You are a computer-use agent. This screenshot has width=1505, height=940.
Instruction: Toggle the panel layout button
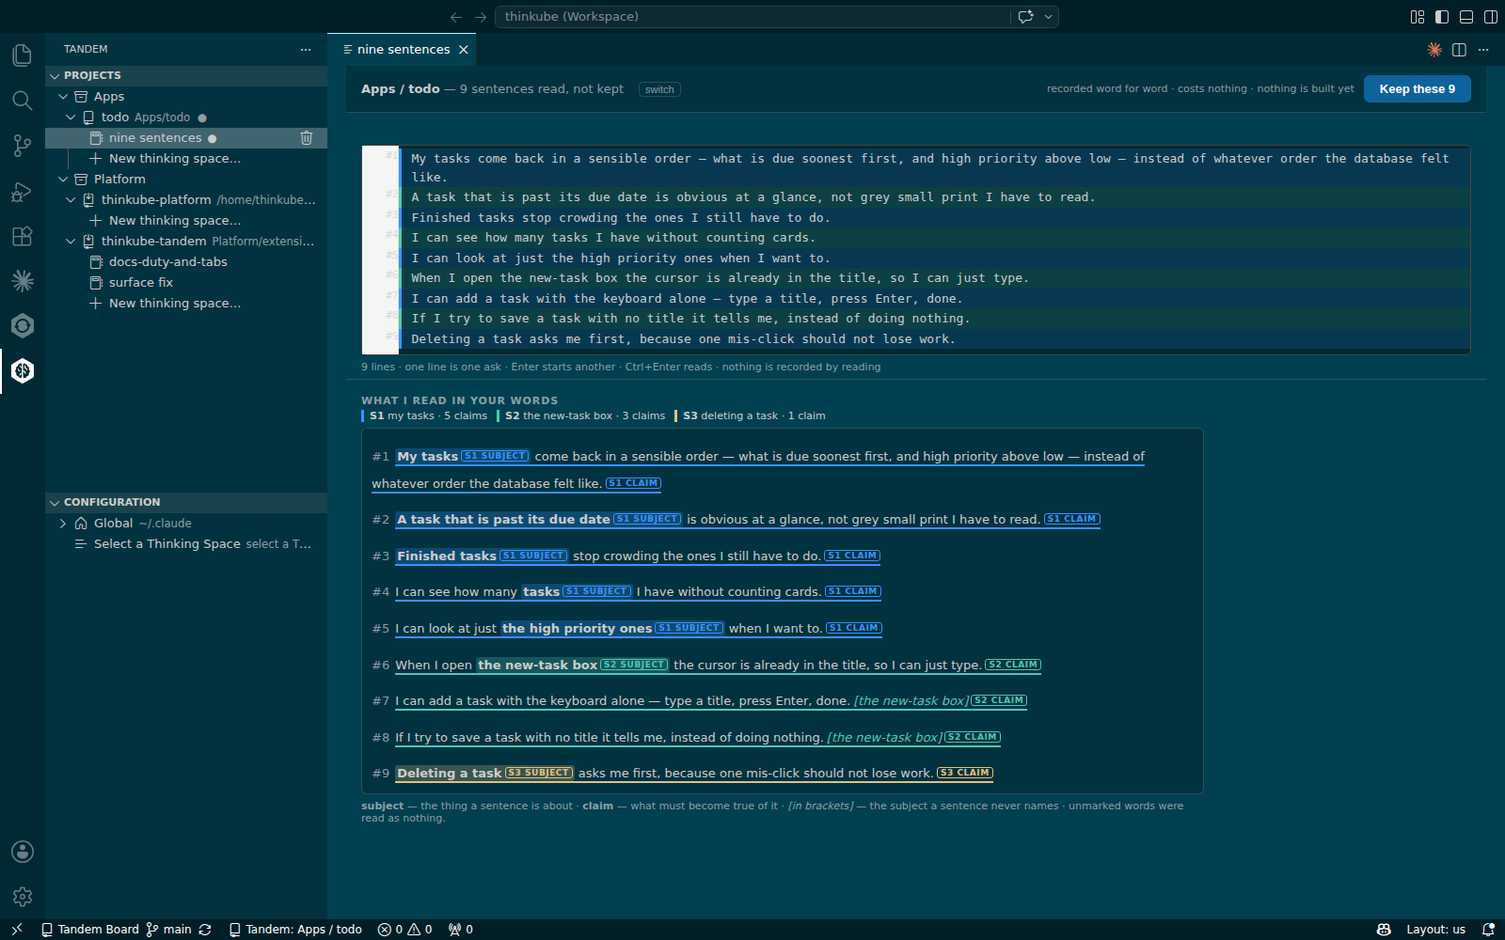click(1466, 17)
